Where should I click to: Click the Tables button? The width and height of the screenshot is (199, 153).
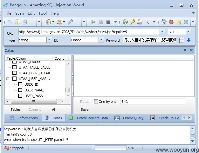coord(16,110)
